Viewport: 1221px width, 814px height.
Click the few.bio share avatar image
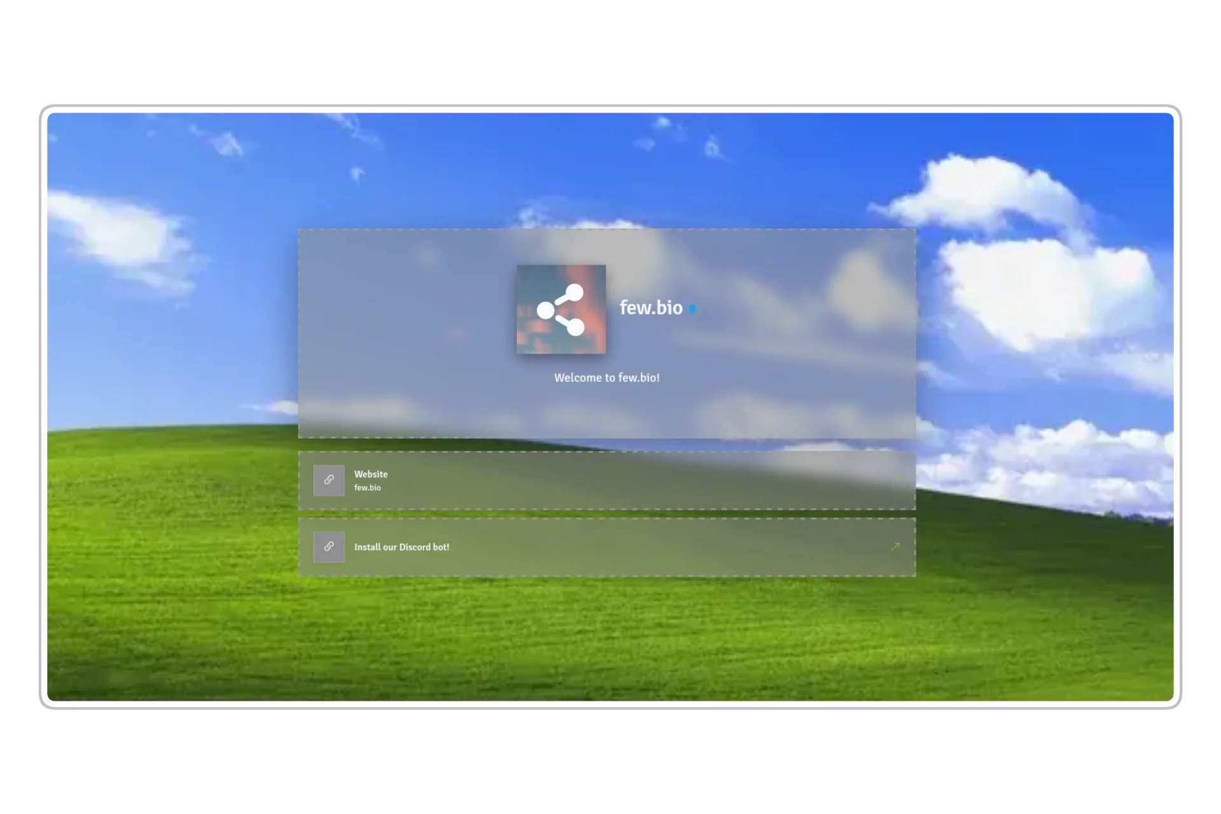pos(561,309)
